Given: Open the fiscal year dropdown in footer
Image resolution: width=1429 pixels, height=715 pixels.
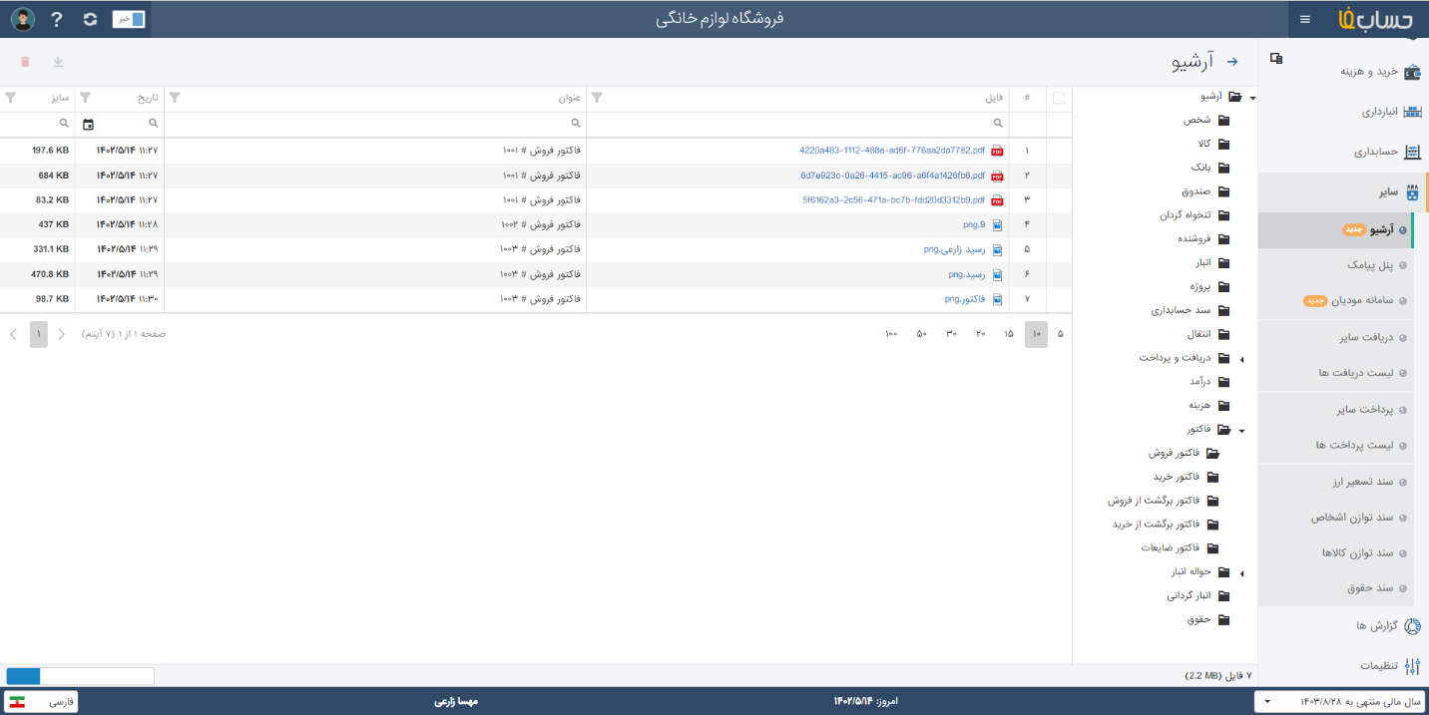Looking at the screenshot, I should [1338, 702].
